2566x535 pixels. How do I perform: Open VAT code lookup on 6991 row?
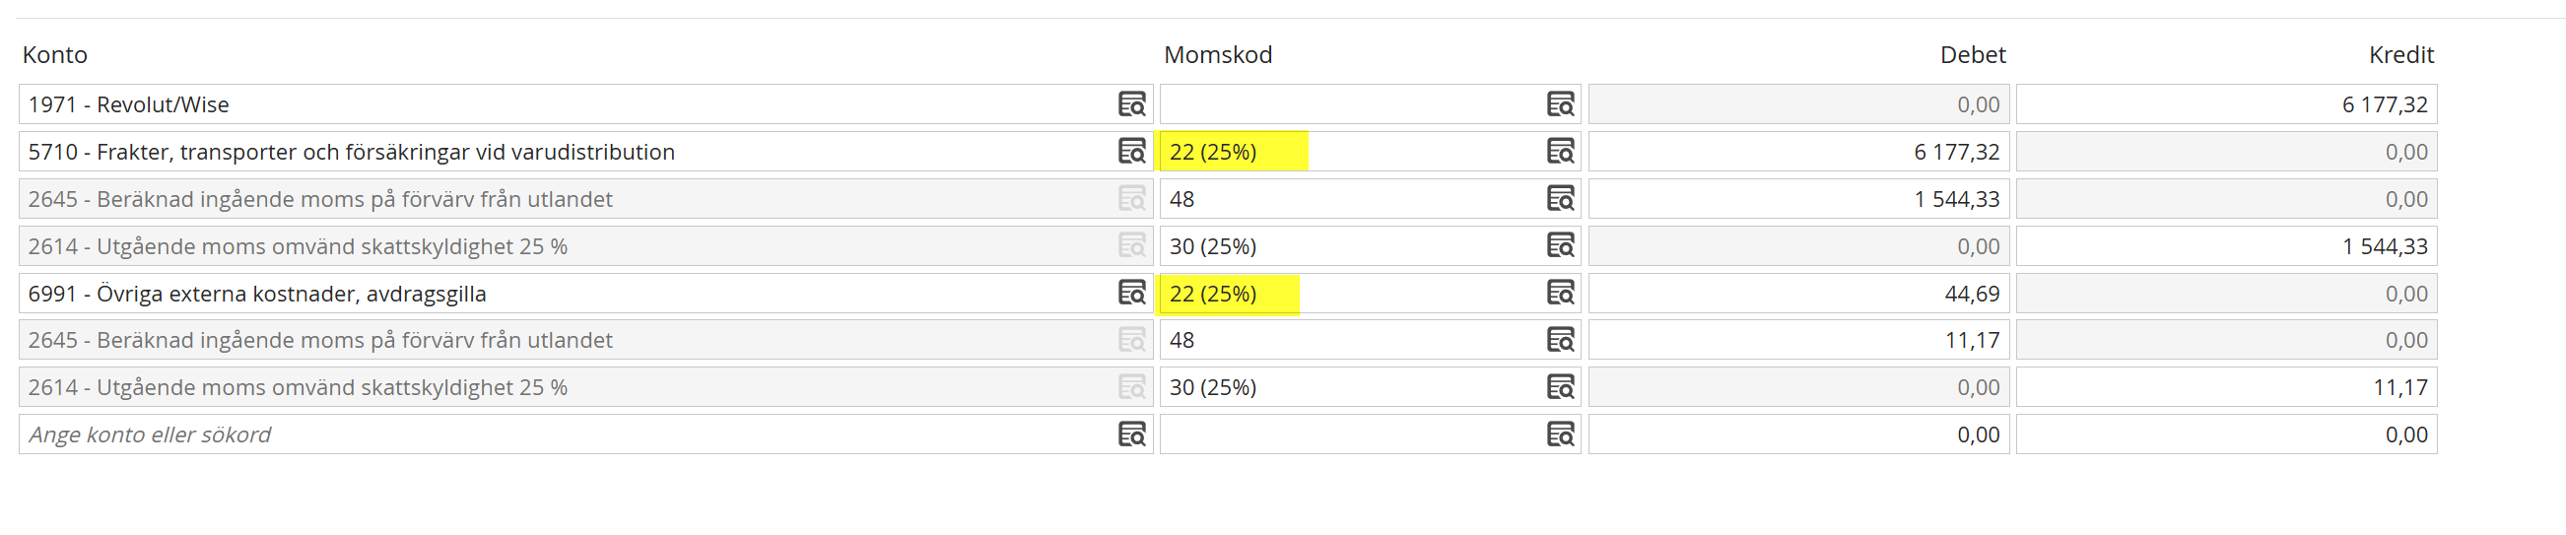point(1560,292)
